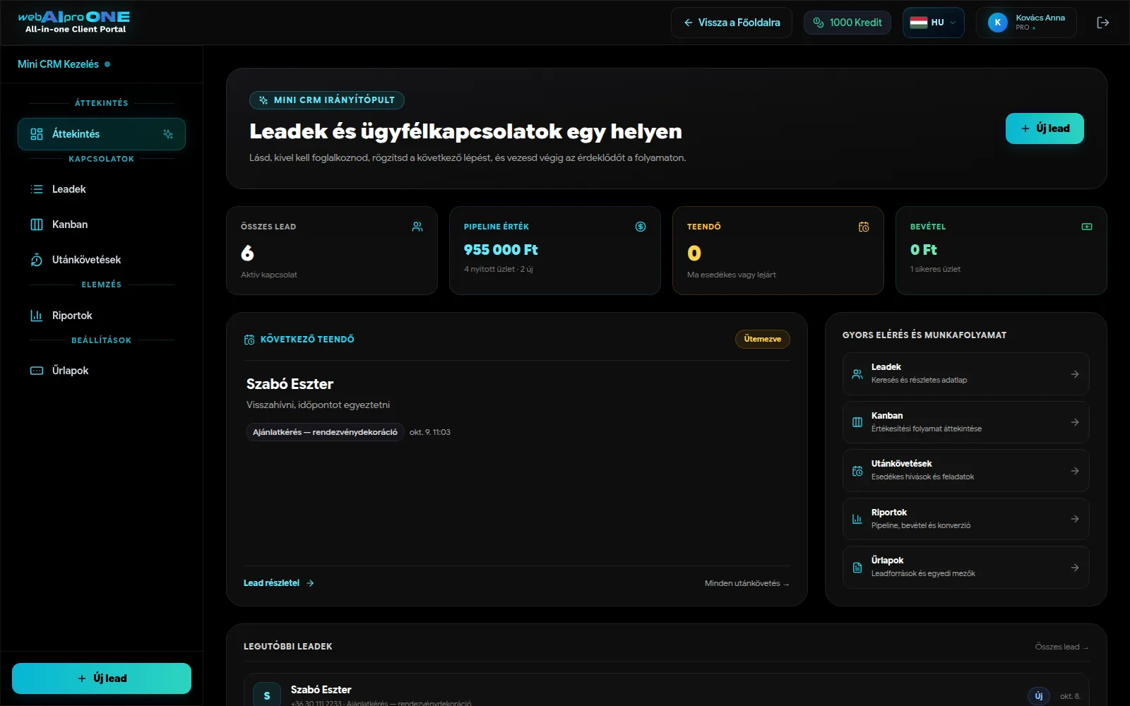Click the coin icon on Pipeline érték card
Viewport: 1130px width, 706px height.
coord(641,227)
